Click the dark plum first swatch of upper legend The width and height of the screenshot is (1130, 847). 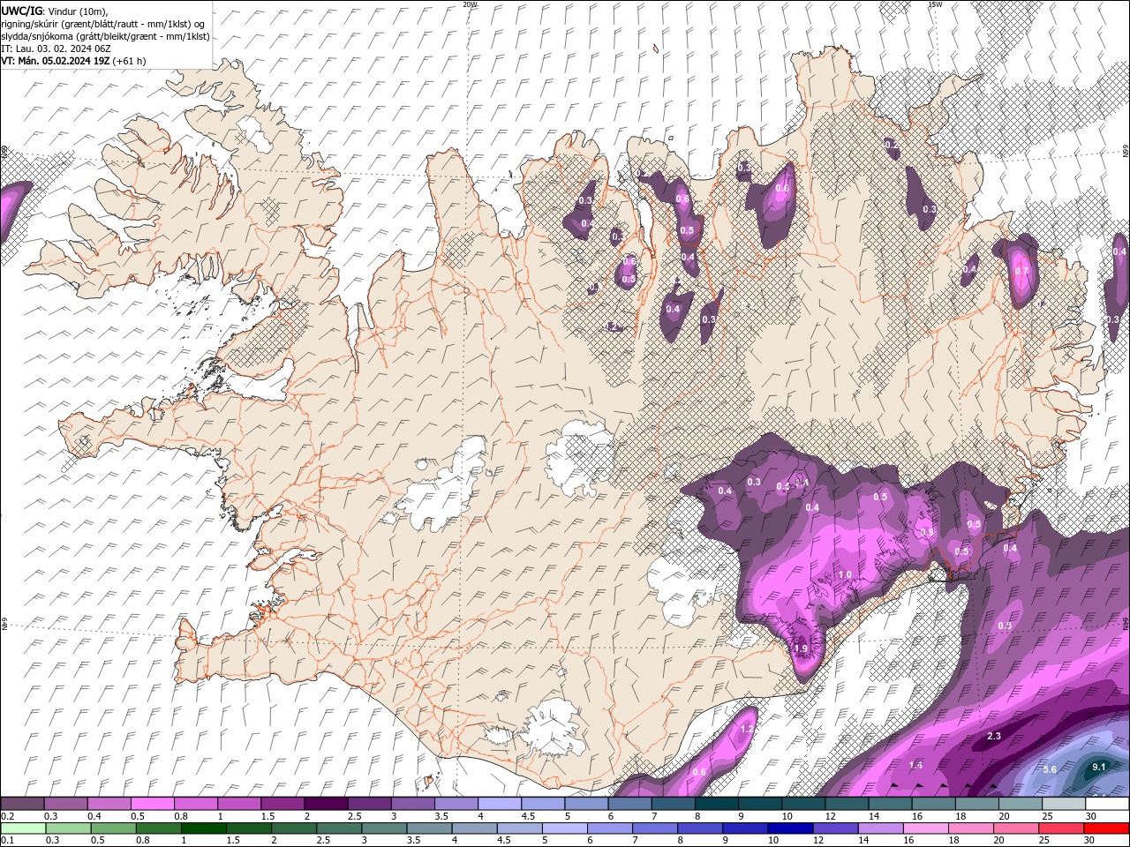click(22, 804)
